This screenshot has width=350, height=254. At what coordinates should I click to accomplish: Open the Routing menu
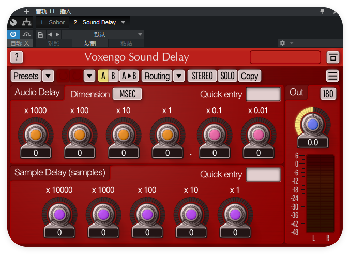[x=157, y=76]
